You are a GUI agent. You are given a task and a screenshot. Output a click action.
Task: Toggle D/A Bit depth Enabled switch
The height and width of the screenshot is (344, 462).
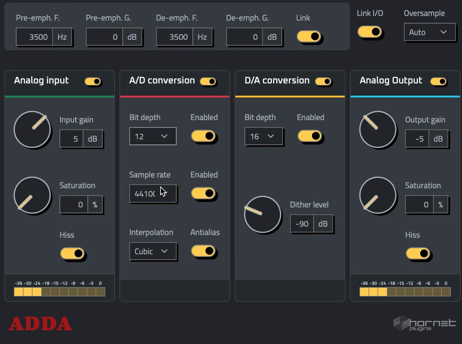[310, 136]
